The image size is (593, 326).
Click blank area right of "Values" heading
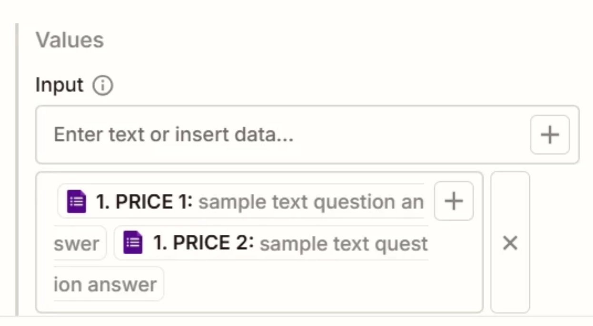click(x=333, y=40)
